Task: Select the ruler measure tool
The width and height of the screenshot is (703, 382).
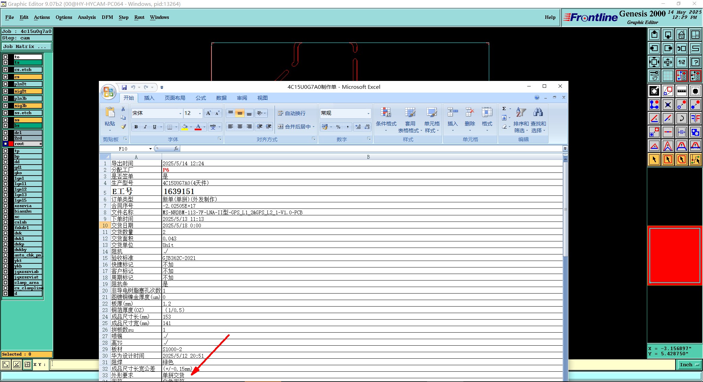Action: click(x=681, y=91)
